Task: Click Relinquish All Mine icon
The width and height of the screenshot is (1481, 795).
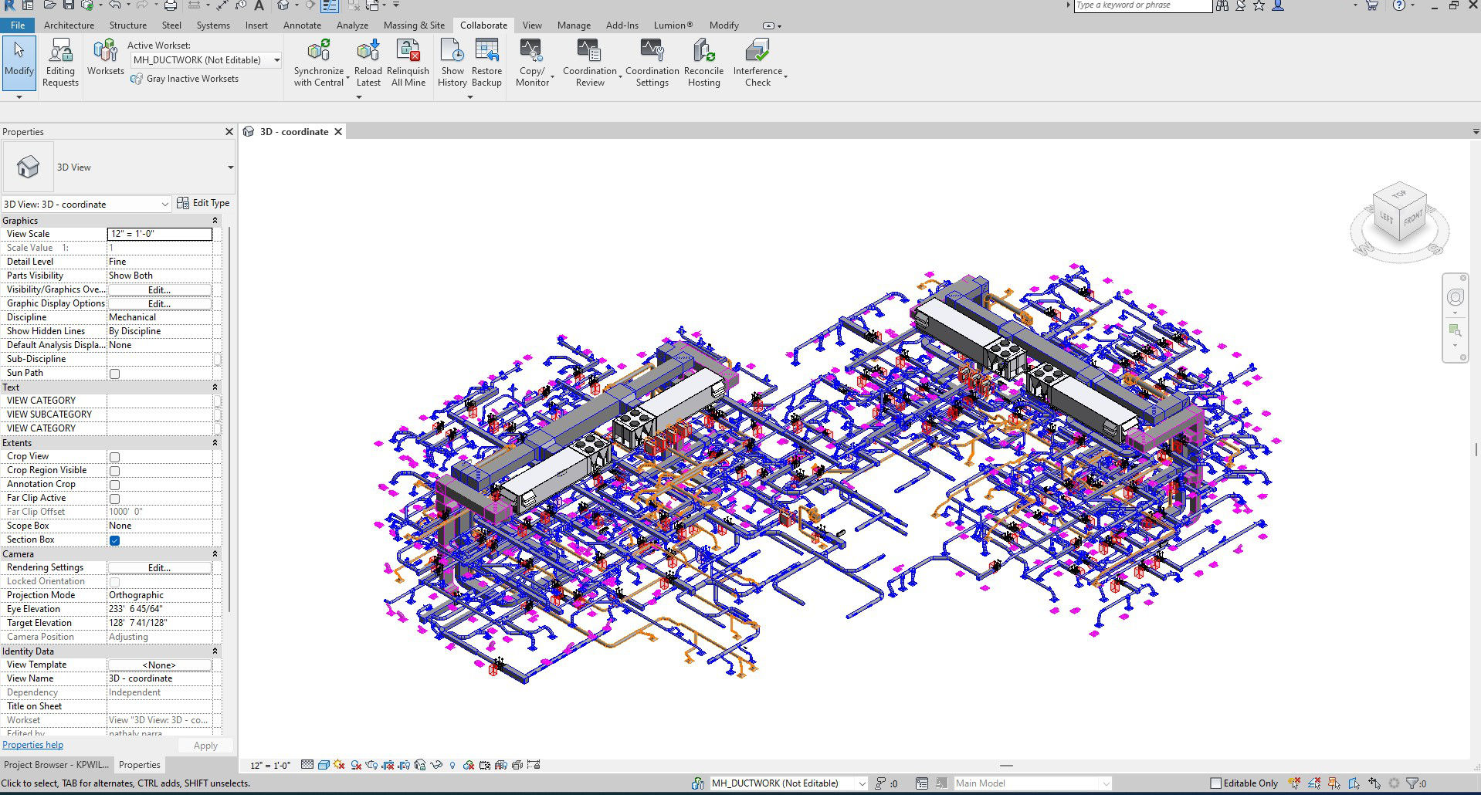Action: click(408, 52)
